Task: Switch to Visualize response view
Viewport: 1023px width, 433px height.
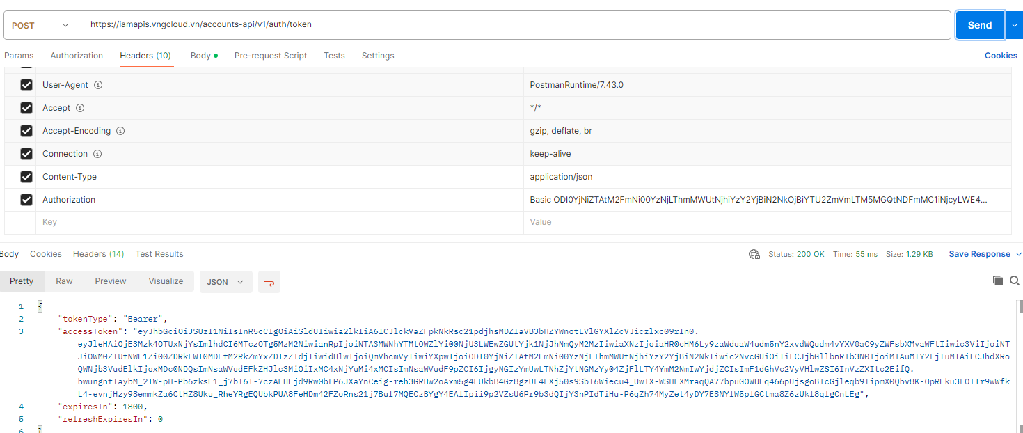Action: click(166, 281)
